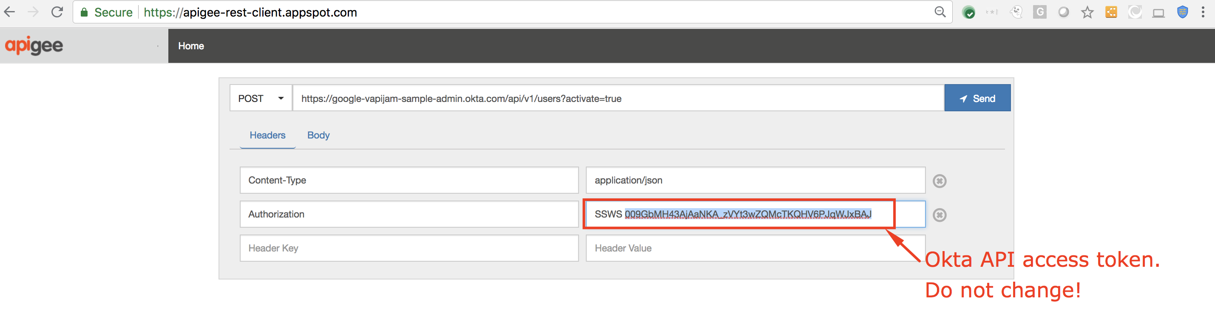Switch to the Body tab
1215x322 pixels.
tap(318, 136)
